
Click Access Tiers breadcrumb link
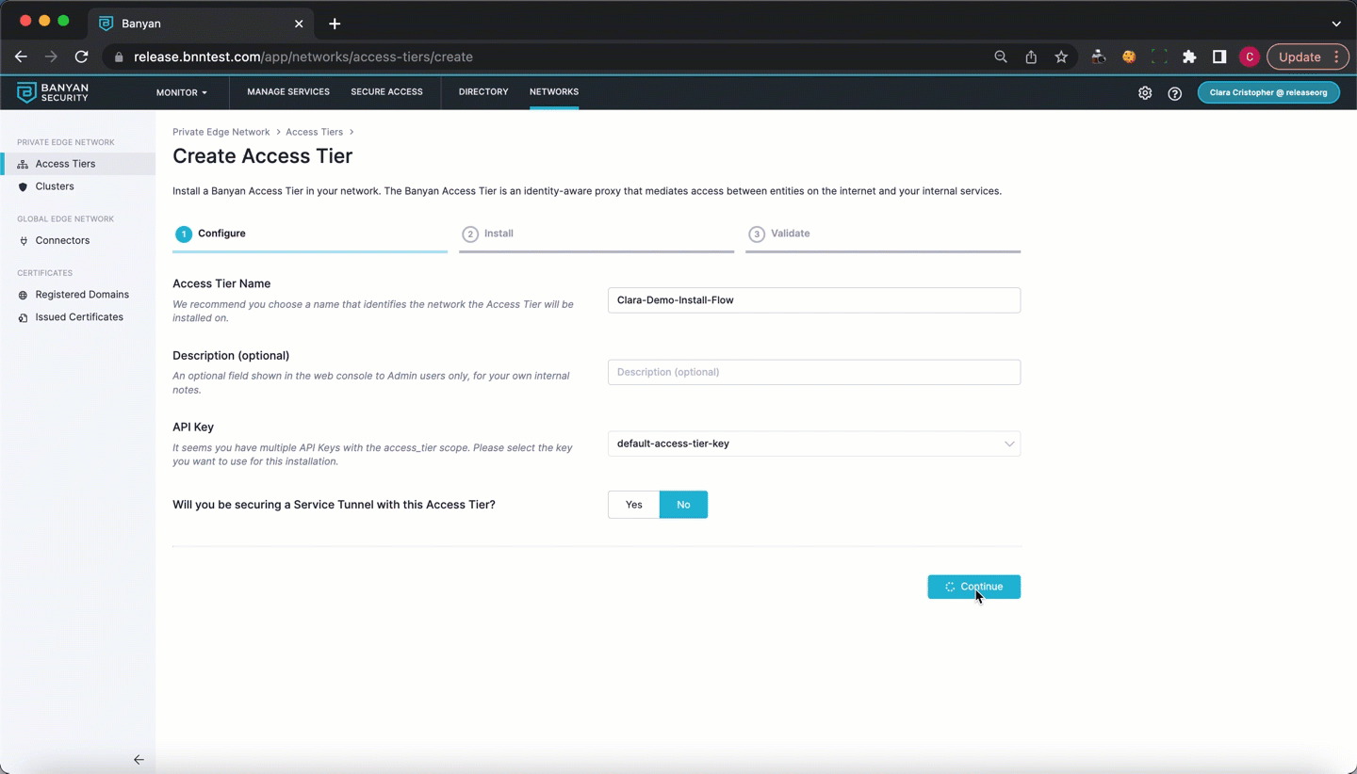point(315,132)
